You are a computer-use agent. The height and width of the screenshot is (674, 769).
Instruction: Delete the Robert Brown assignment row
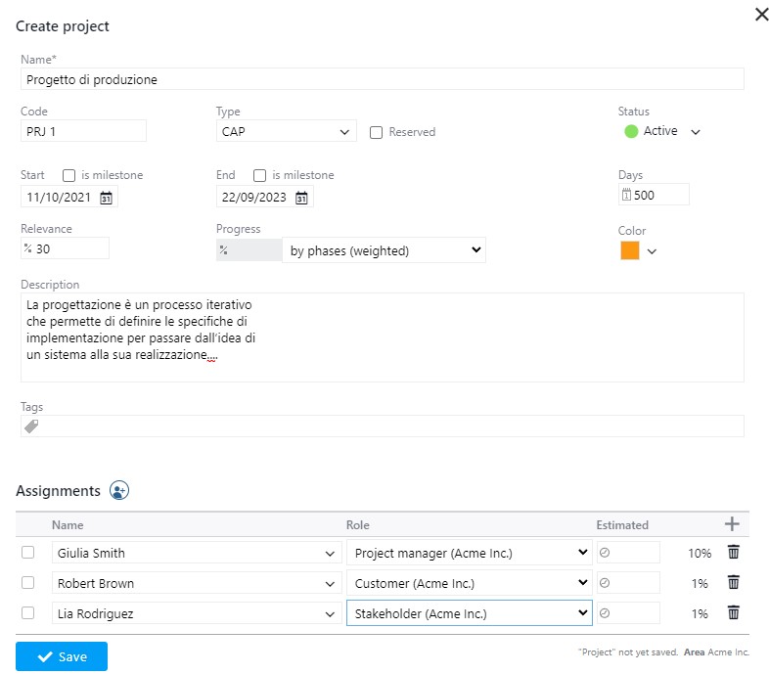[733, 582]
